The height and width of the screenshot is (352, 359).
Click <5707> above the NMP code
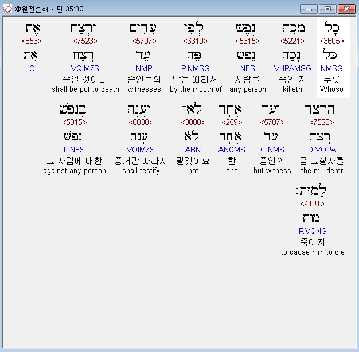click(145, 41)
